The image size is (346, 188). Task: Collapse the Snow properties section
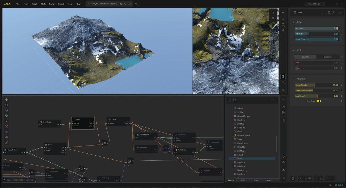[294, 22]
